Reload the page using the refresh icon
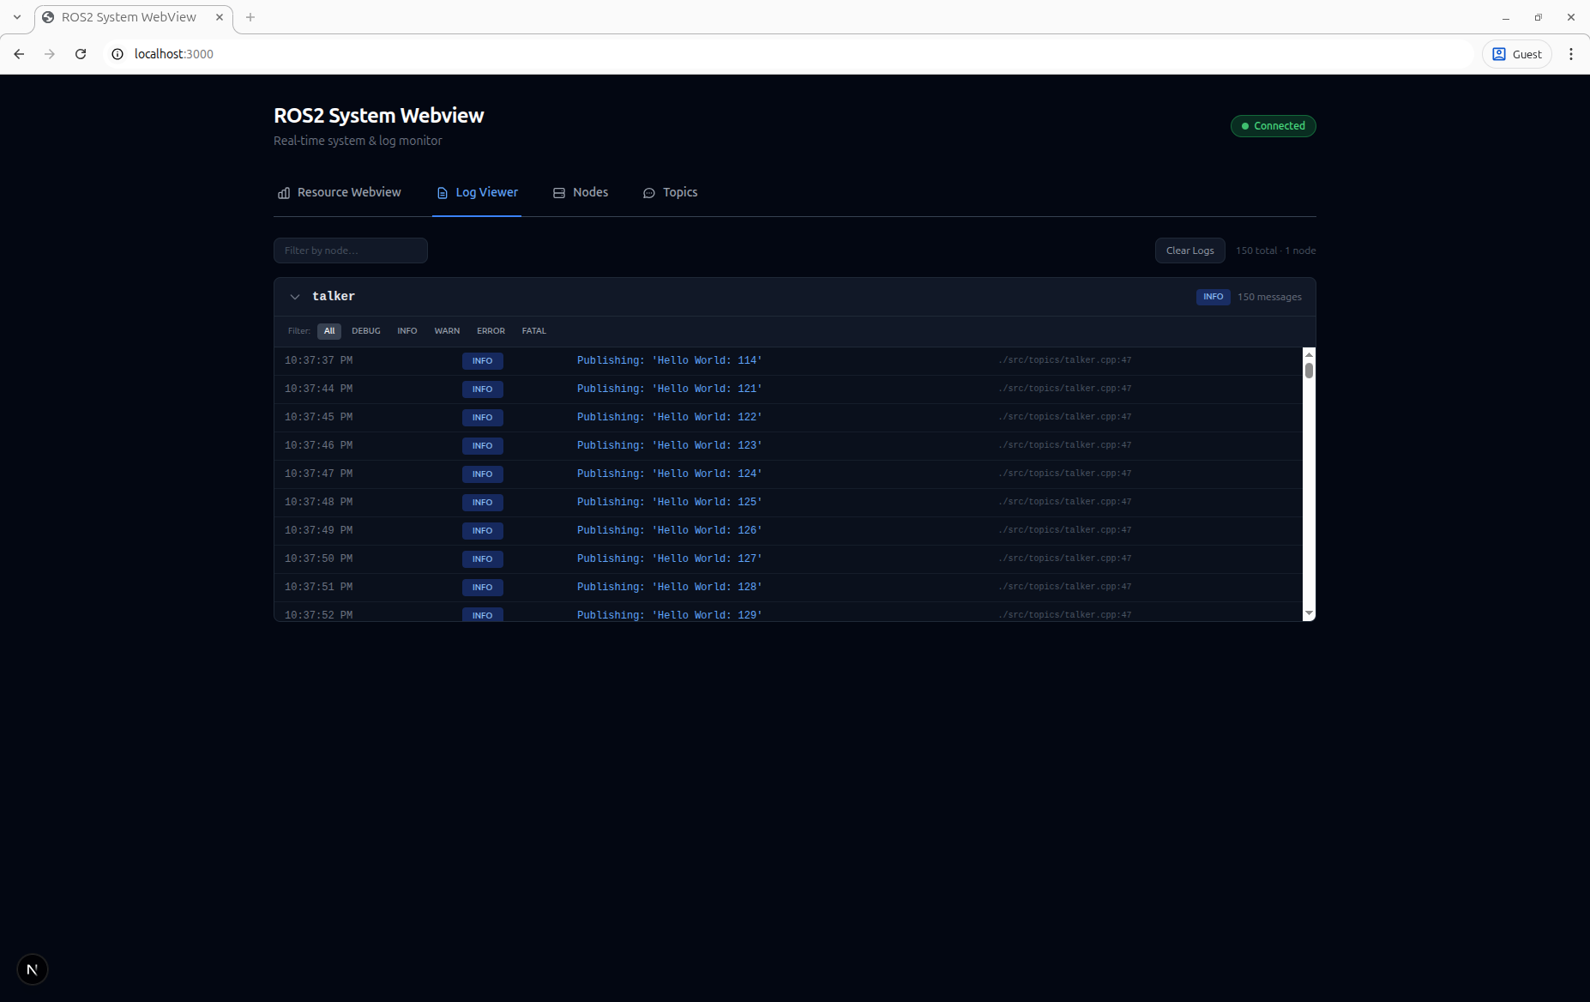The height and width of the screenshot is (1002, 1590). tap(80, 53)
